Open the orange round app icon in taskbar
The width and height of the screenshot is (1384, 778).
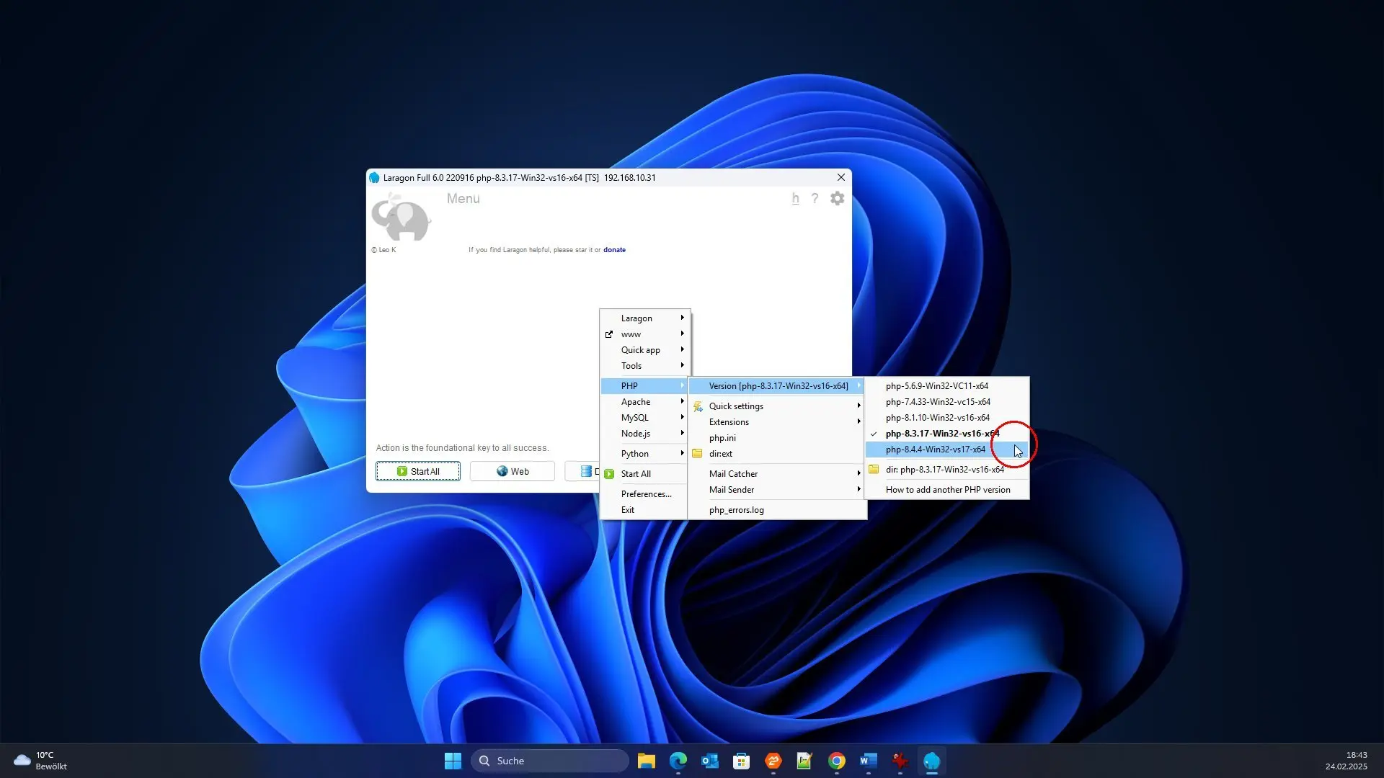[773, 761]
